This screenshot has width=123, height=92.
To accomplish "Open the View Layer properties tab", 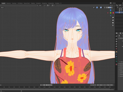I will click(x=116, y=44).
